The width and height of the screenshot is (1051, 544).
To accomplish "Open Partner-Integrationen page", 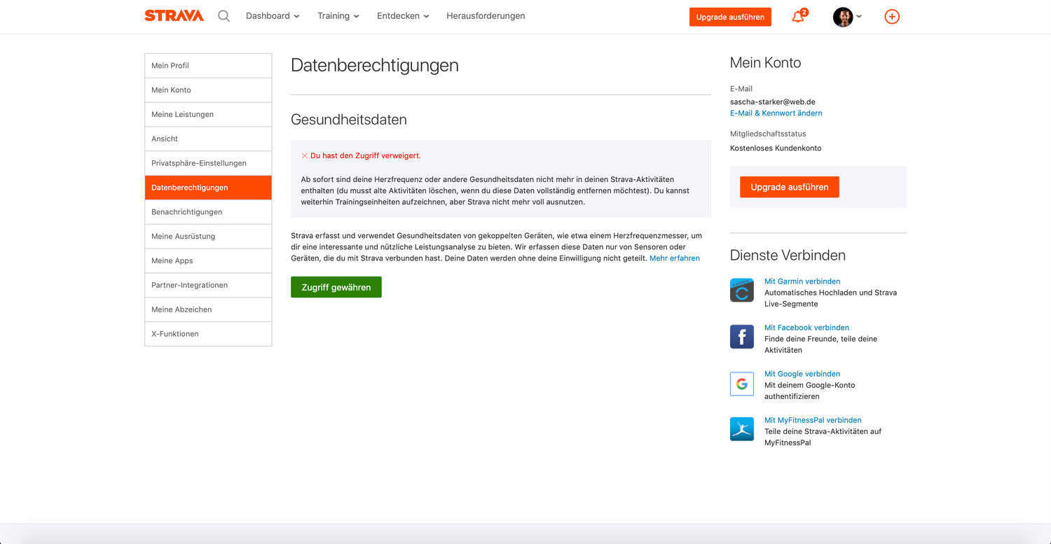I will (x=208, y=285).
